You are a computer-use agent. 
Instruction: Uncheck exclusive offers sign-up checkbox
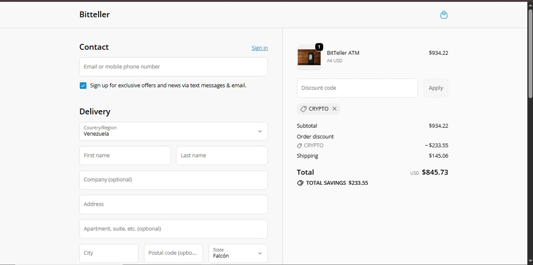[83, 86]
